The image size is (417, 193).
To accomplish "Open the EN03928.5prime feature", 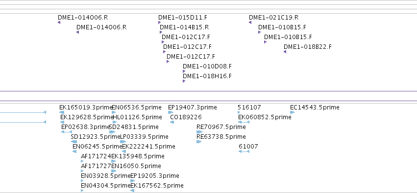I will click(x=105, y=176).
